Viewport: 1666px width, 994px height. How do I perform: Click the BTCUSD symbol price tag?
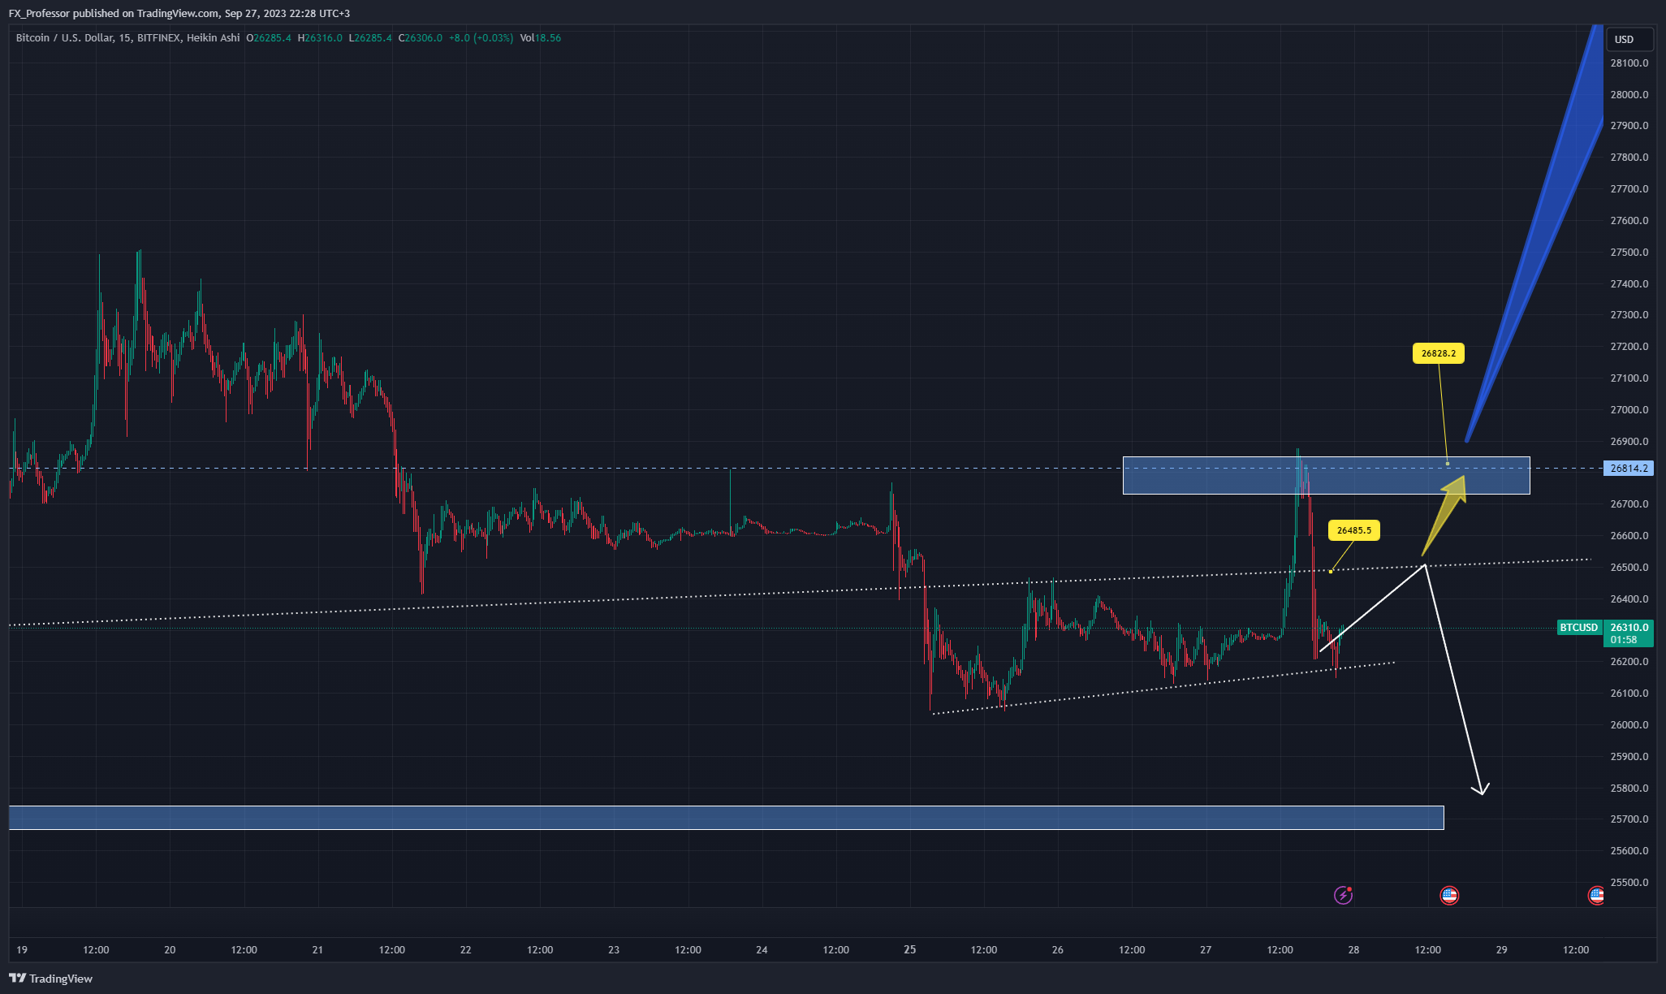pyautogui.click(x=1579, y=628)
